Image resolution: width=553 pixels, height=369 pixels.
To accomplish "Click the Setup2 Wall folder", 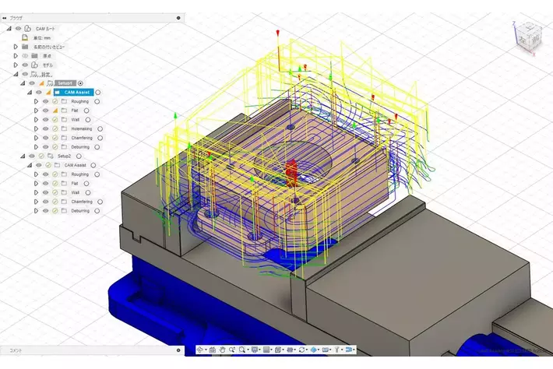I will [76, 192].
